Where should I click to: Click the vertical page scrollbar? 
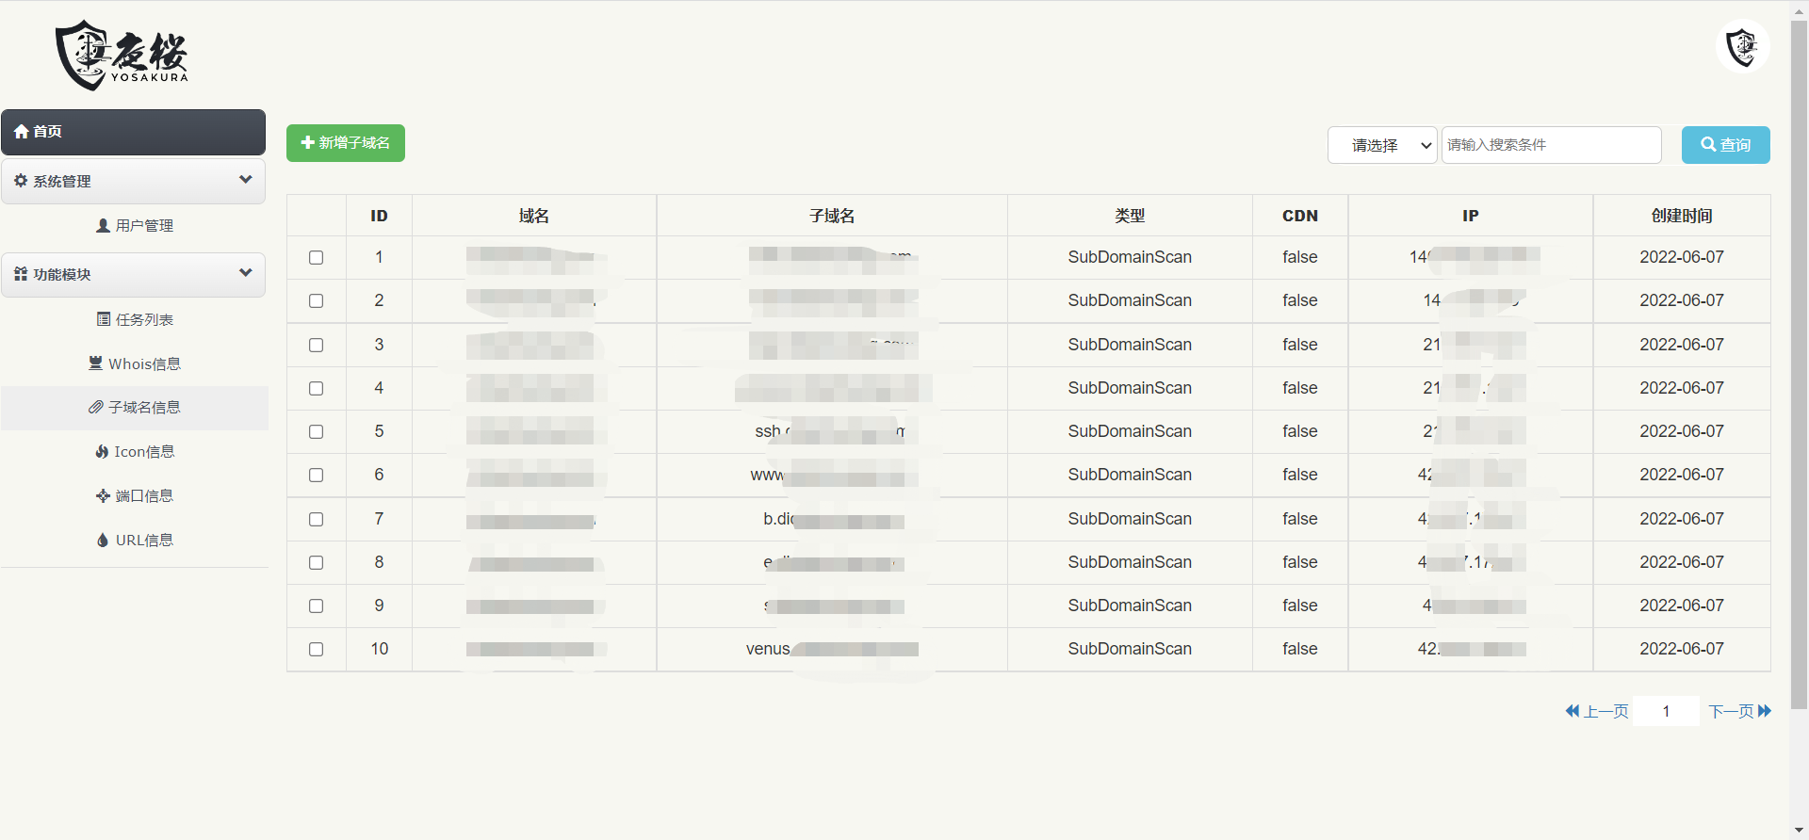click(x=1799, y=363)
